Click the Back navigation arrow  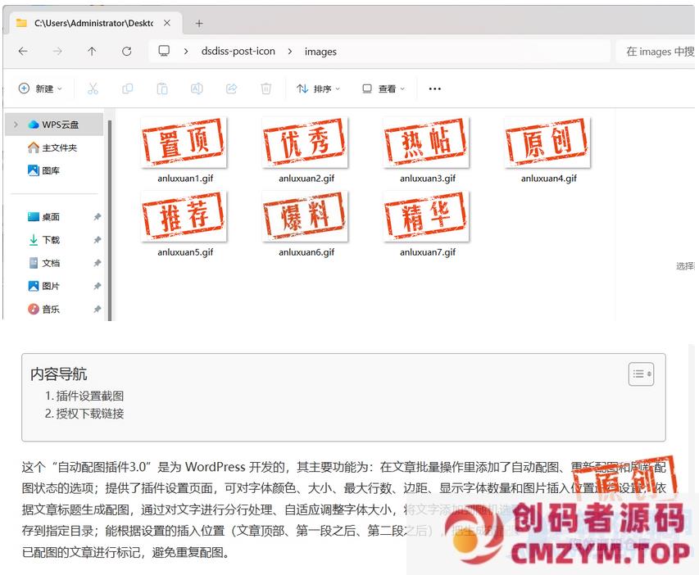(x=23, y=51)
